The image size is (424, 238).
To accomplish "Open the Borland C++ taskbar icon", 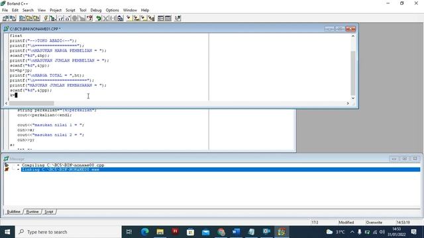I will 281,232.
